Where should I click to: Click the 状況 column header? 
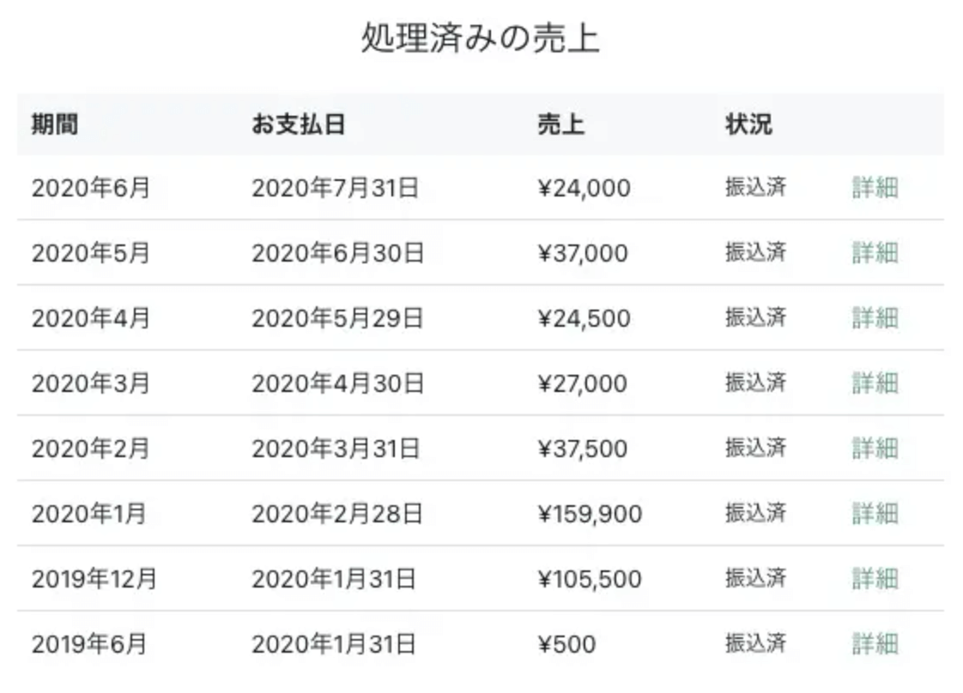(748, 124)
